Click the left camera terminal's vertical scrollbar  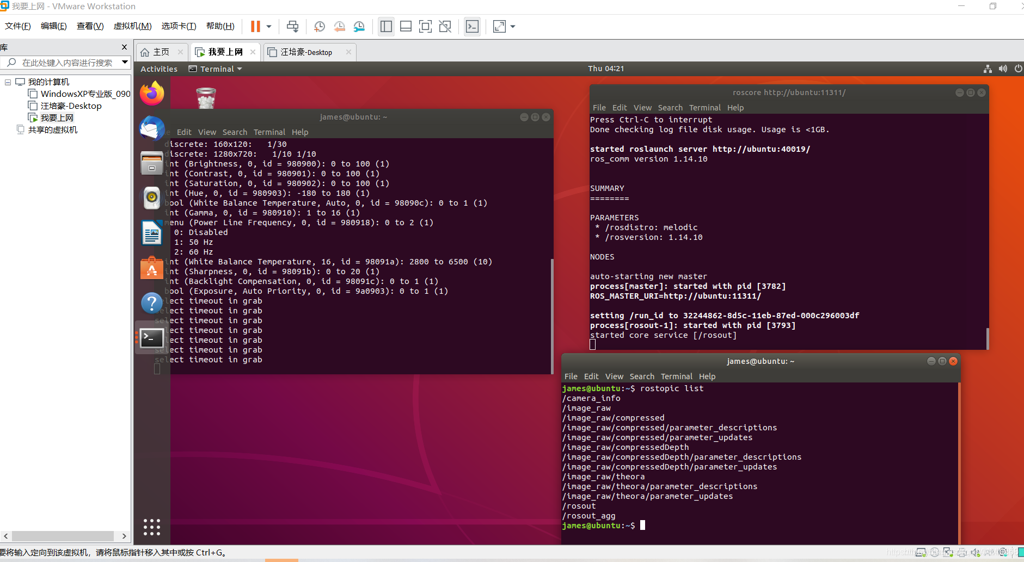[x=552, y=316]
